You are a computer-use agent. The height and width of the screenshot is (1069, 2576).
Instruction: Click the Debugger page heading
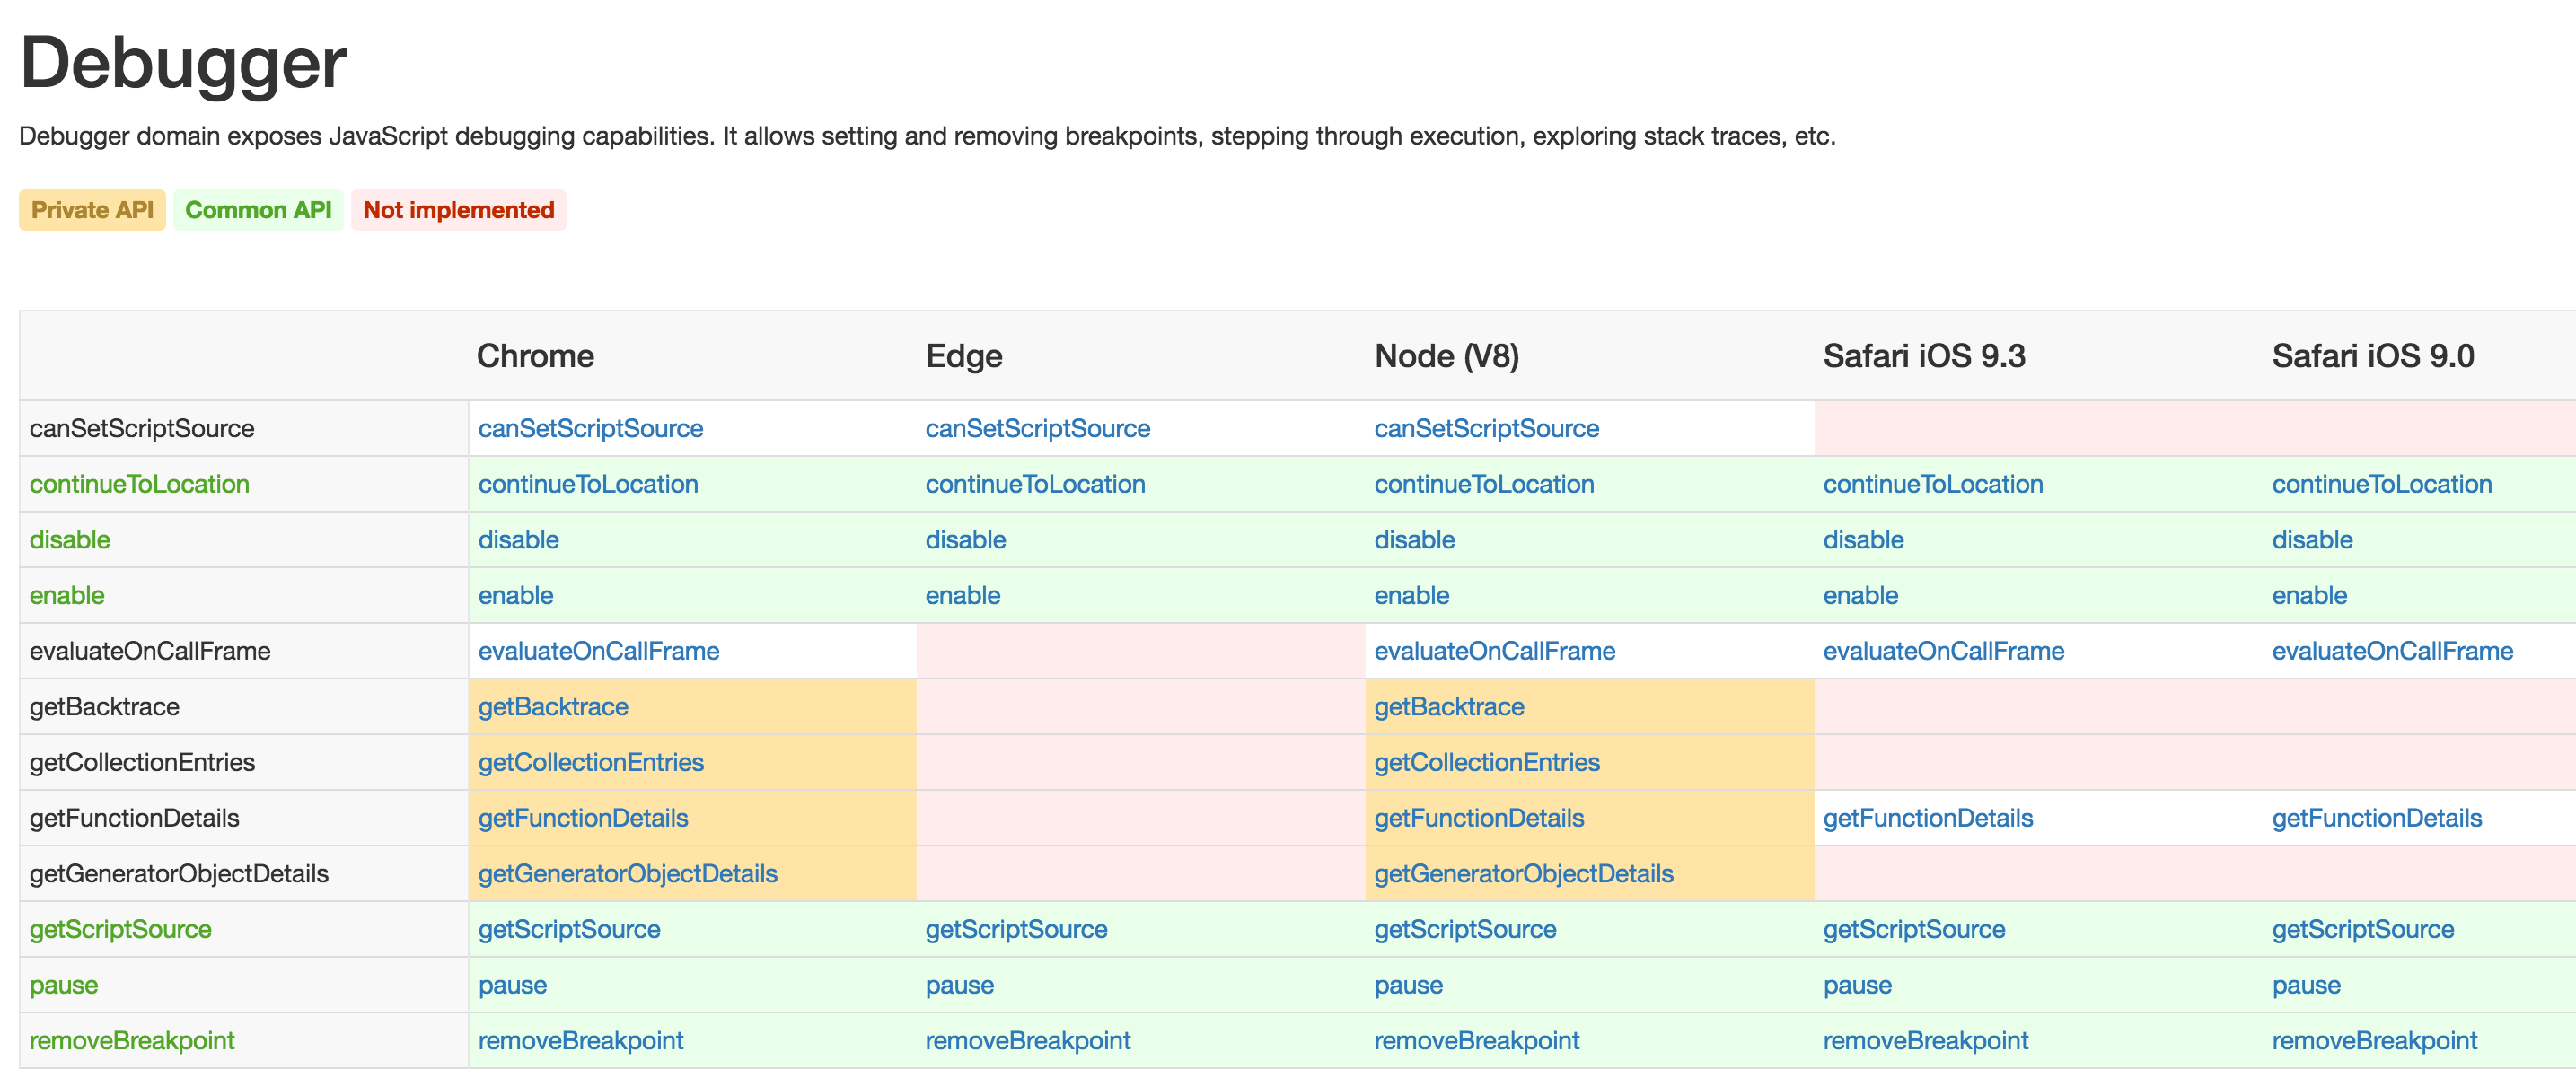coord(183,64)
